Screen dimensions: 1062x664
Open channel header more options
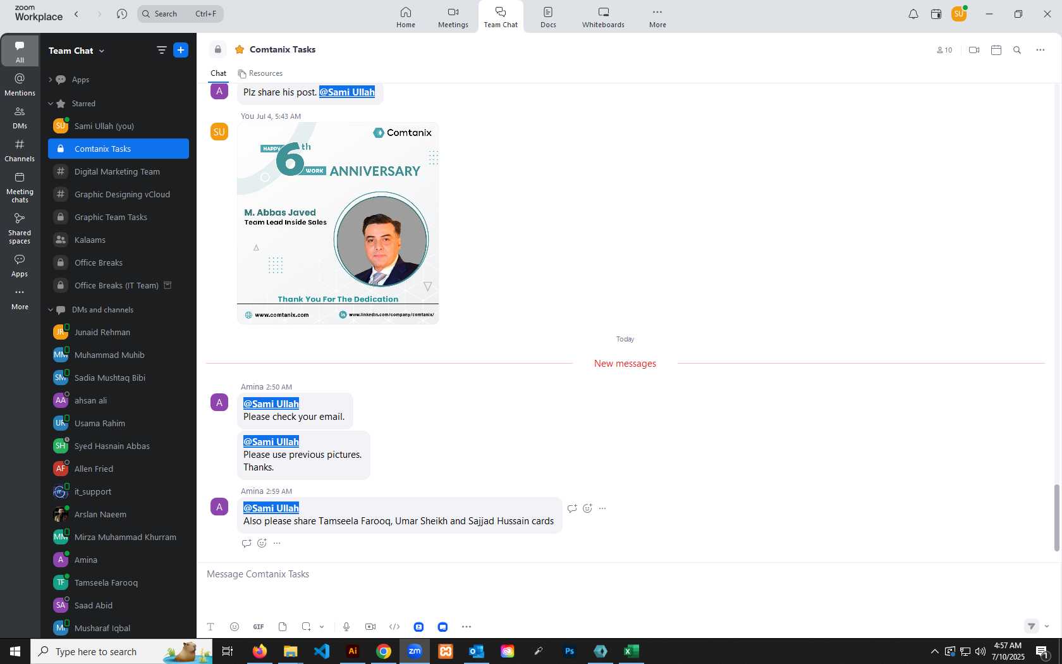point(1041,50)
